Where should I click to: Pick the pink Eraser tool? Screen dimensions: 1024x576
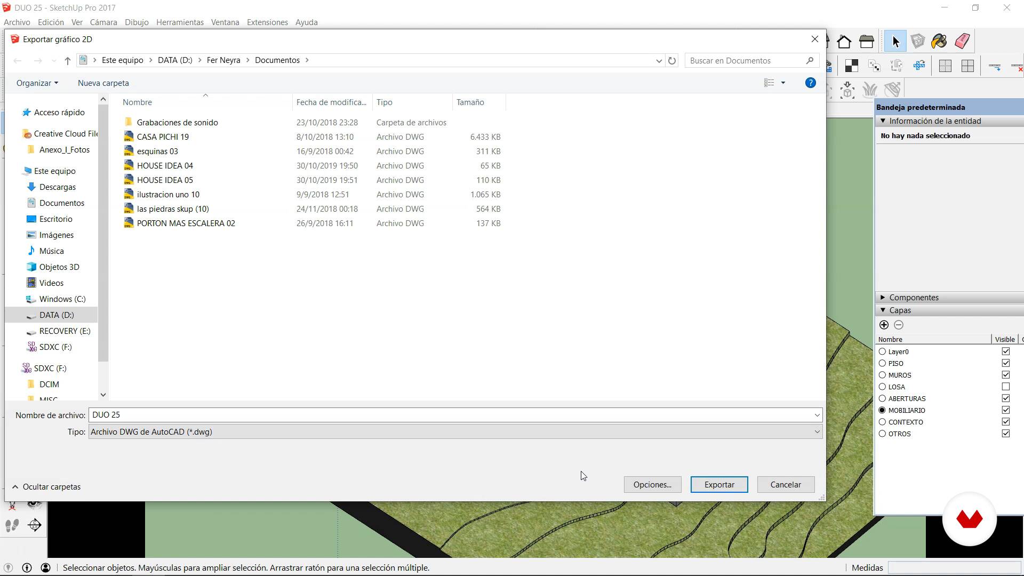[962, 41]
